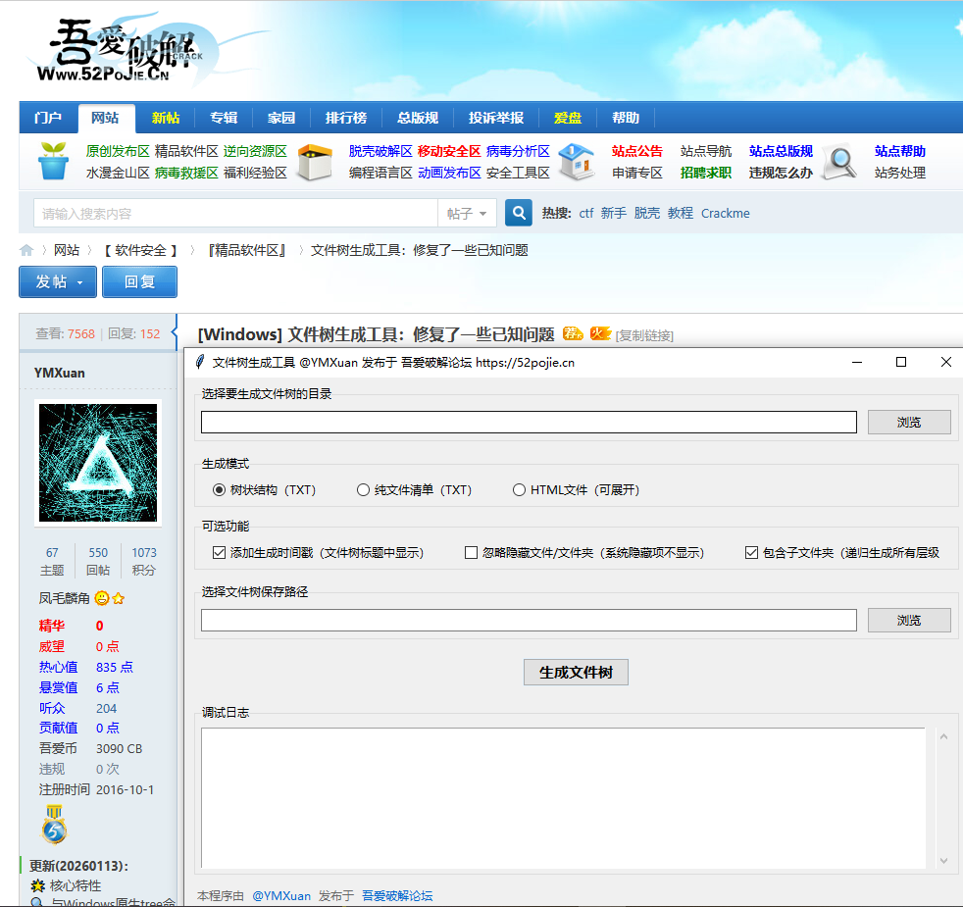This screenshot has width=963, height=907.
Task: Click the search content input field
Action: pos(235,214)
